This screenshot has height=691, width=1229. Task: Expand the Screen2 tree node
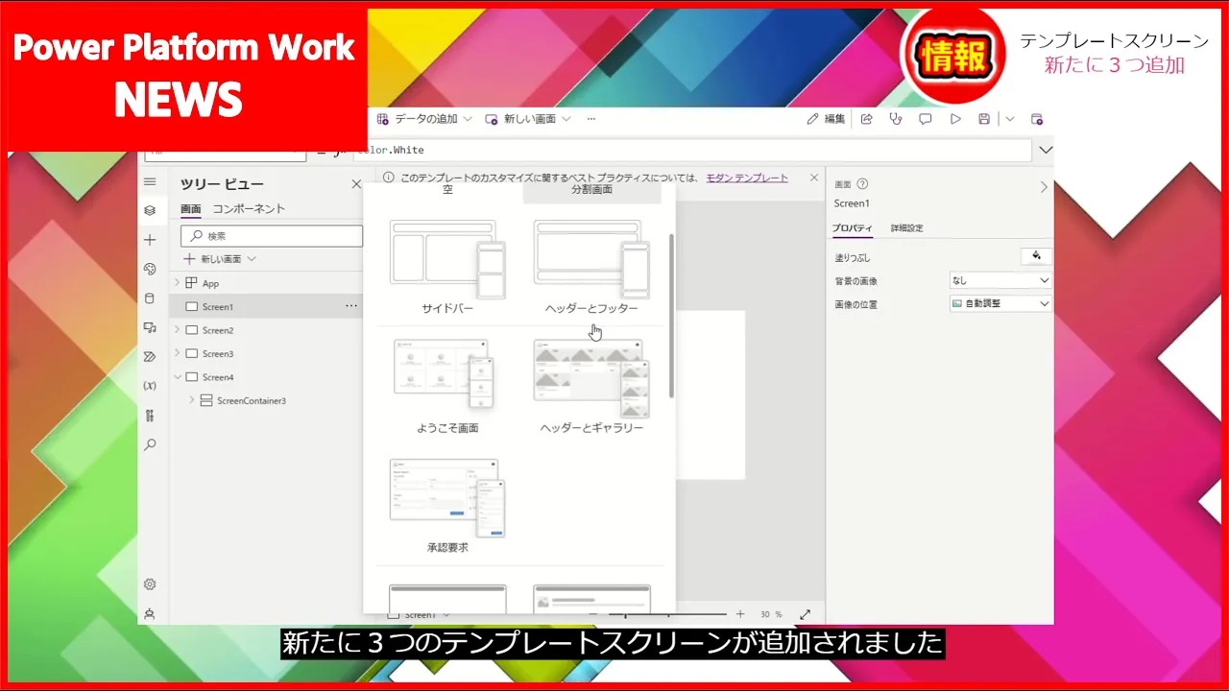point(177,329)
